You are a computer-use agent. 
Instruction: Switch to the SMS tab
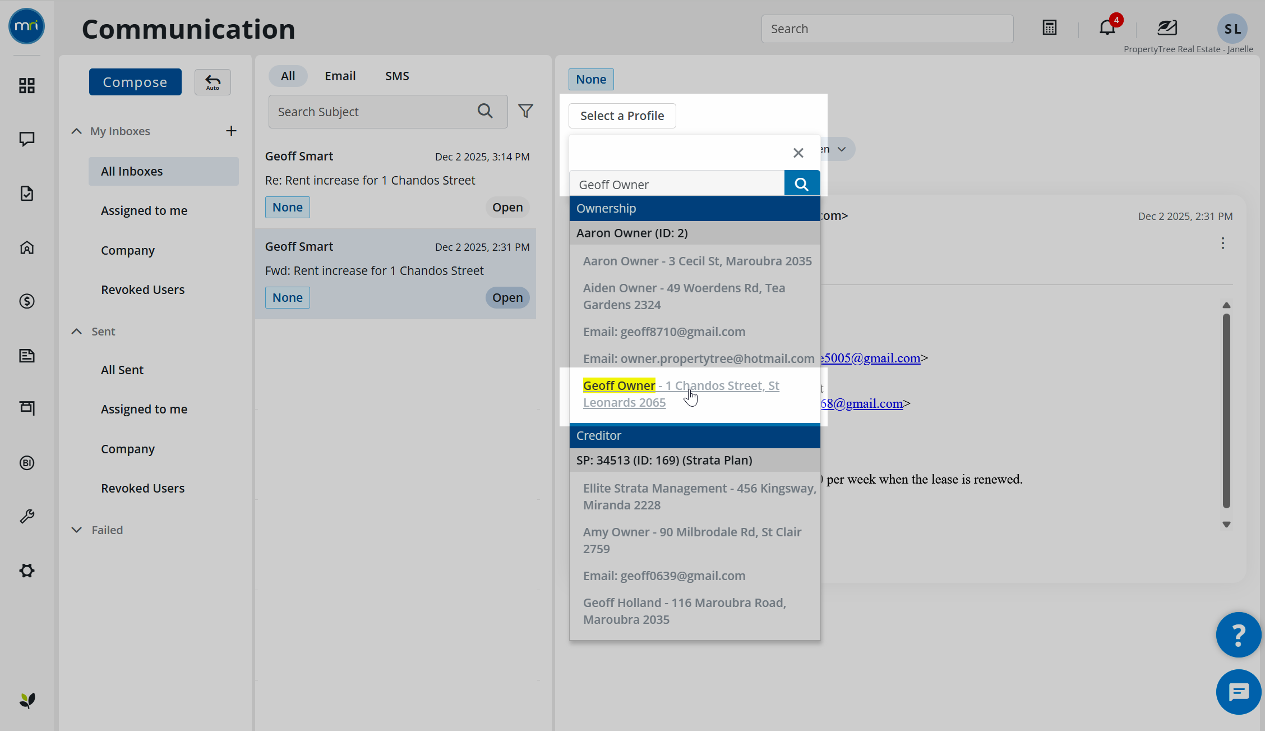pyautogui.click(x=397, y=76)
